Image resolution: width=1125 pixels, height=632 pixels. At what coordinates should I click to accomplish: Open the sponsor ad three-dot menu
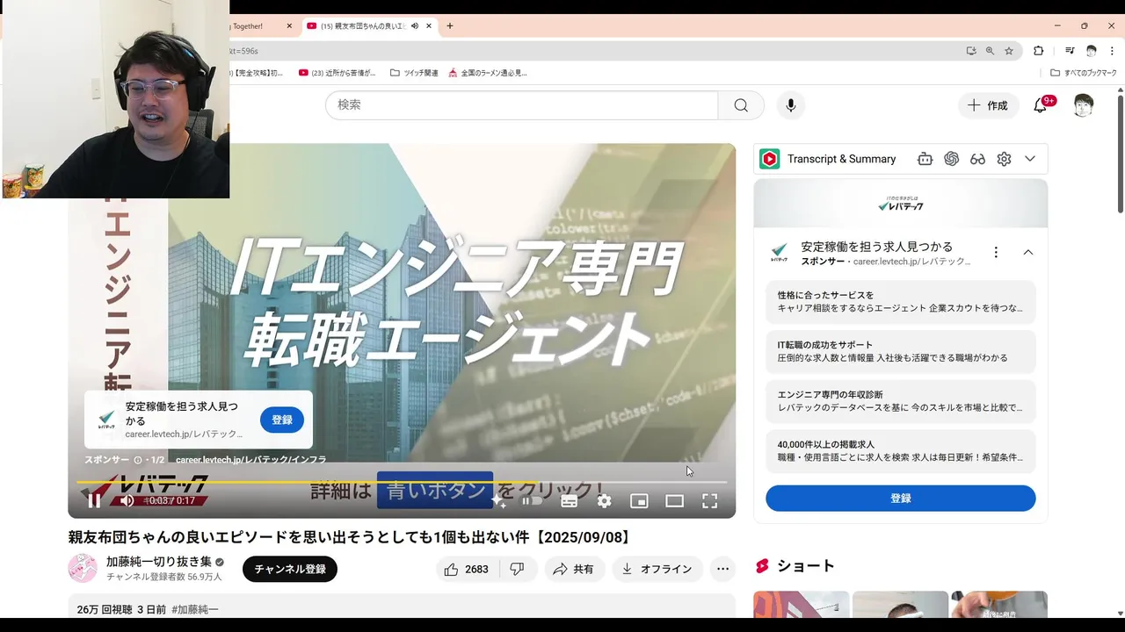coord(996,252)
